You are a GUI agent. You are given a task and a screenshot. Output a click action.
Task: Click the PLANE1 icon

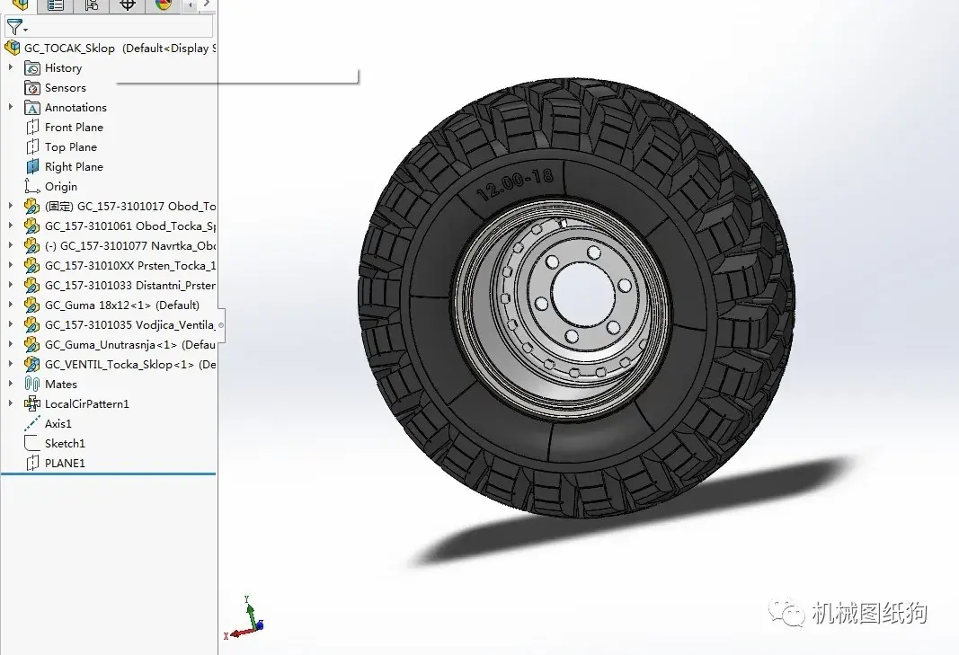click(31, 463)
